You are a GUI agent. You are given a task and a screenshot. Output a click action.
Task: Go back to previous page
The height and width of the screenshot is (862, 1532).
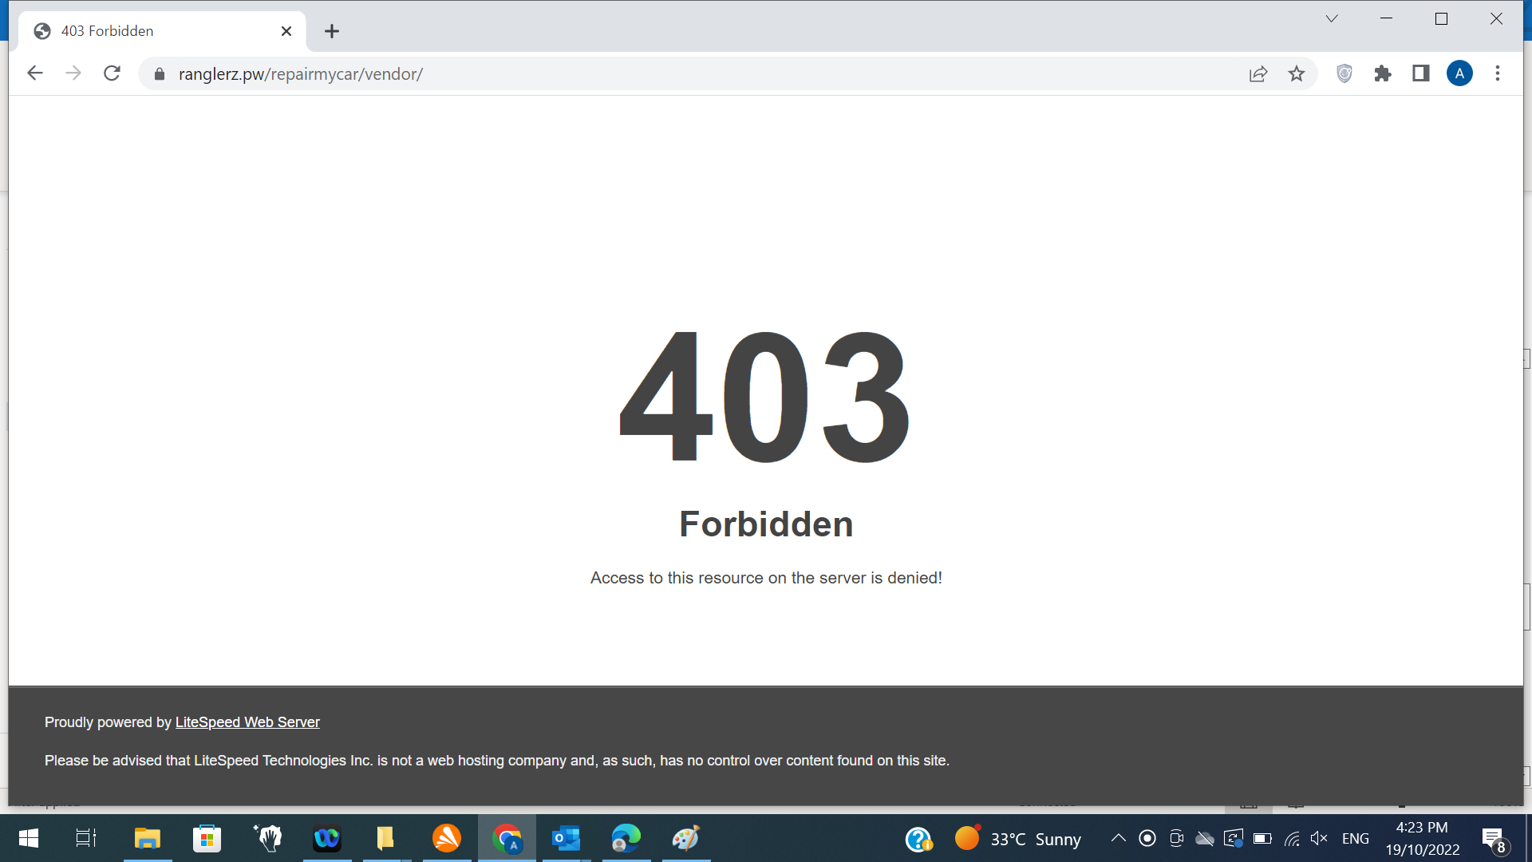[34, 73]
